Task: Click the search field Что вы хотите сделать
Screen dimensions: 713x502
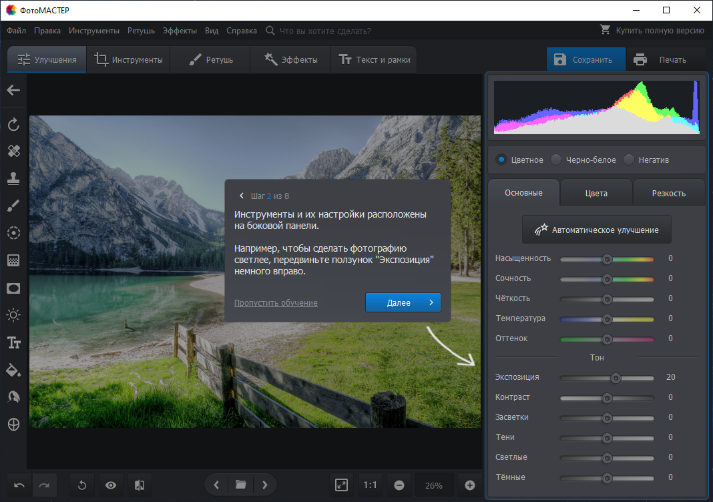Action: pyautogui.click(x=325, y=31)
